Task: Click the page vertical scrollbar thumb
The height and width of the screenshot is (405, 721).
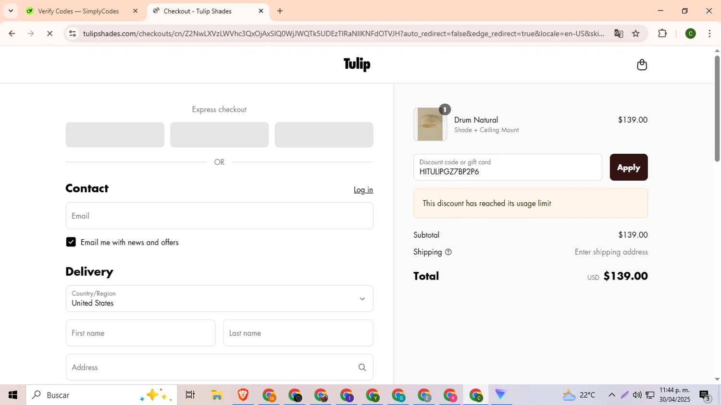Action: (x=717, y=108)
